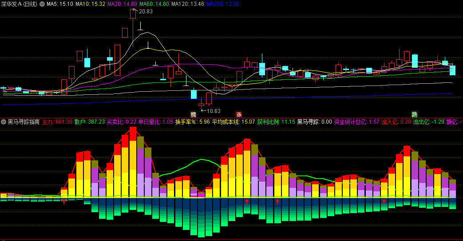Click the 流入亿: 0.28 value
Screen dimensions: 463x241
396,122
